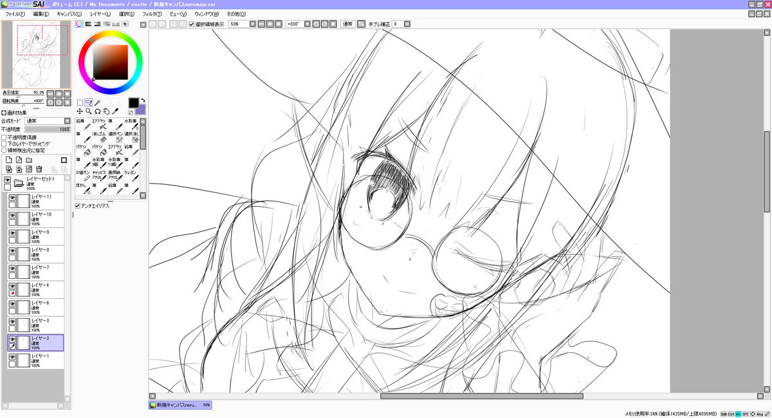Select the move layer tool
The width and height of the screenshot is (772, 418).
click(80, 111)
